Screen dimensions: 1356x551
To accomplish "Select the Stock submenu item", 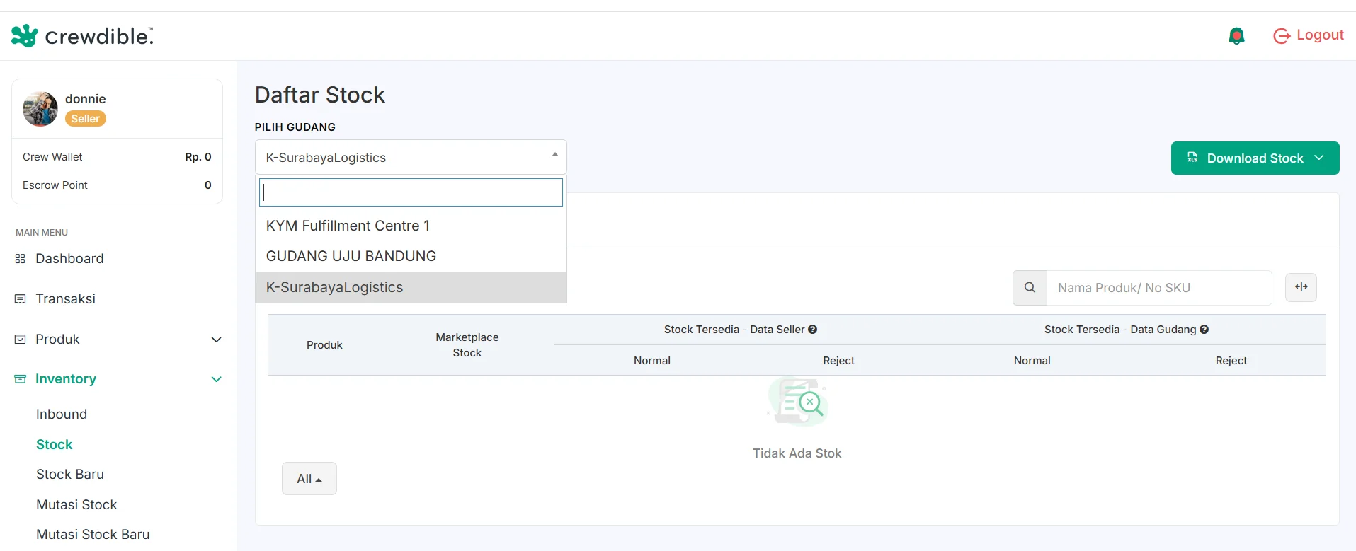I will pos(55,445).
